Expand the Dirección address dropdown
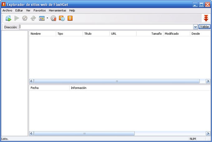The height and width of the screenshot is (142, 212). (195, 27)
